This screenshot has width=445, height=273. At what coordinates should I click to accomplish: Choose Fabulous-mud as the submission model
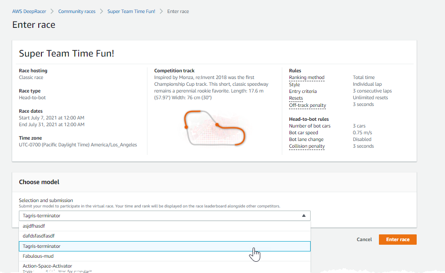[x=39, y=256]
